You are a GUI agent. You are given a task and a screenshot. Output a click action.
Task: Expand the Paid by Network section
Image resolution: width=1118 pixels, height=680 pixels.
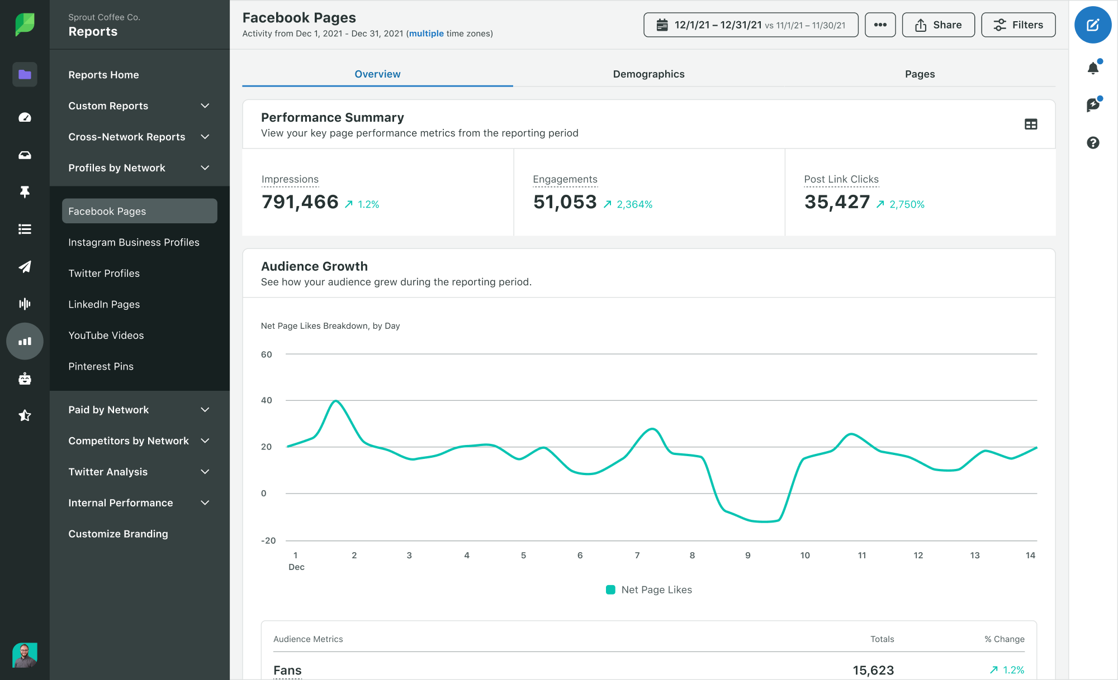205,409
